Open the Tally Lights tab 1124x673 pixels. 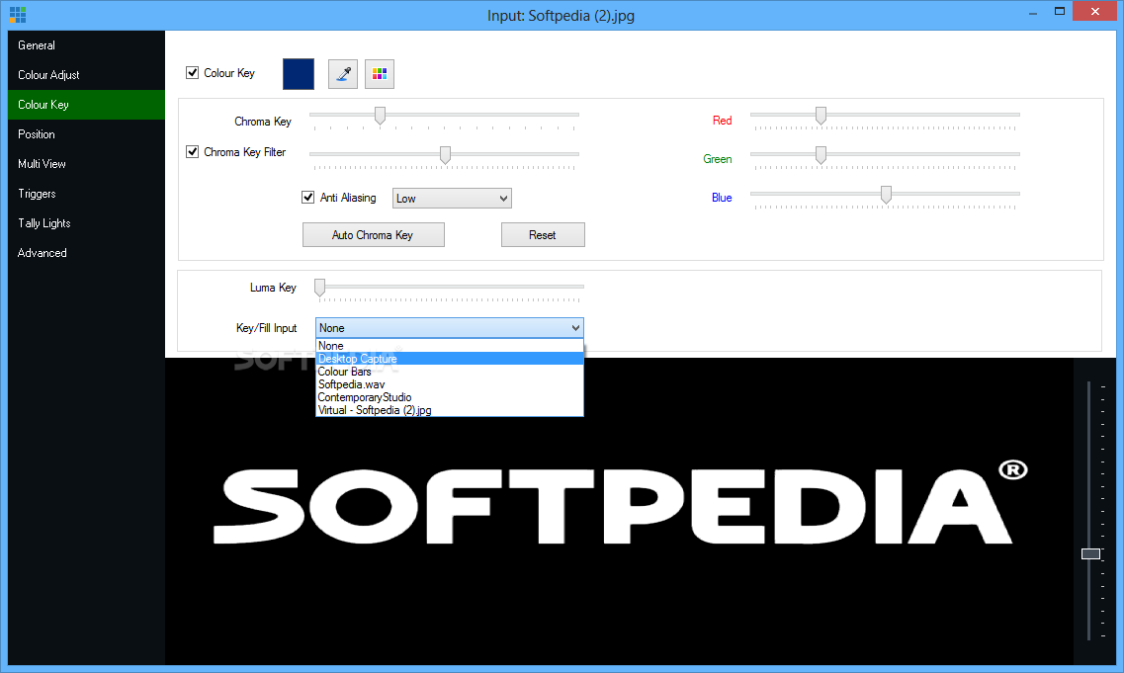pyautogui.click(x=86, y=223)
